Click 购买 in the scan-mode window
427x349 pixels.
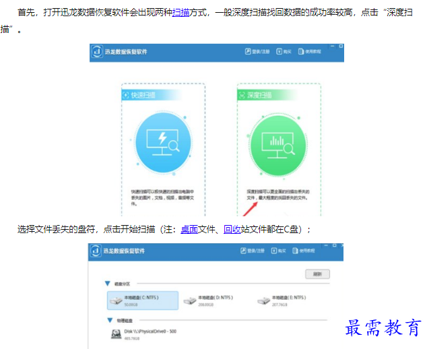pyautogui.click(x=284, y=51)
